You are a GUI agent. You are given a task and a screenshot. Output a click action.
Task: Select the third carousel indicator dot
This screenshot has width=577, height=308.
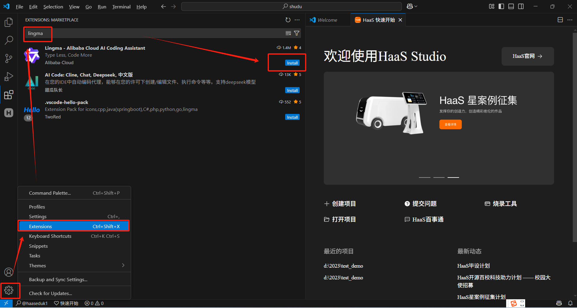pos(453,177)
